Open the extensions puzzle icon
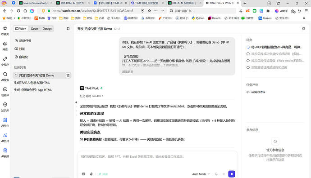The image size is (311, 178). coord(268,11)
